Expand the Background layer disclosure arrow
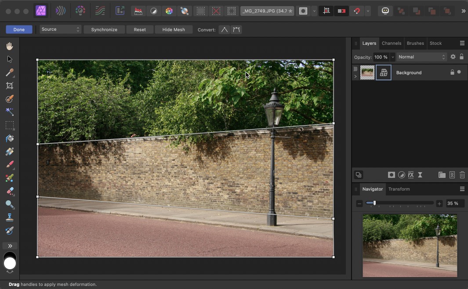The image size is (468, 289). [355, 76]
